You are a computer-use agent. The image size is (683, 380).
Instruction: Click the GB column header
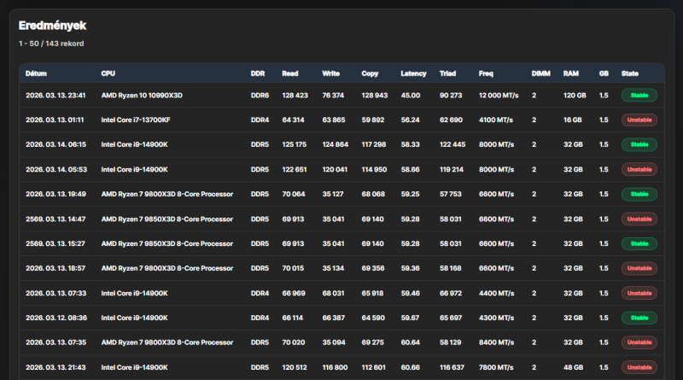tap(604, 73)
